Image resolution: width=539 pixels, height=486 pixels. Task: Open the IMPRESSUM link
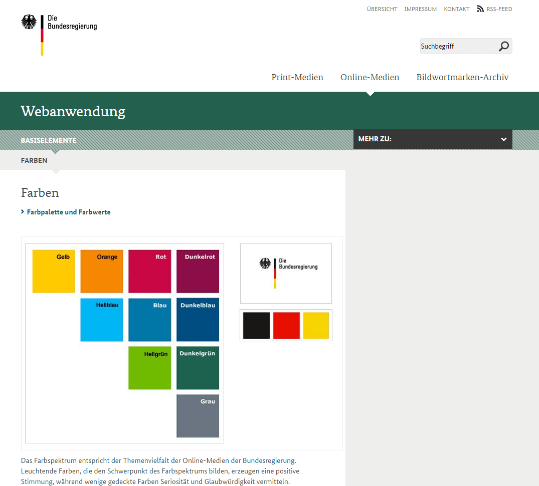[420, 10]
